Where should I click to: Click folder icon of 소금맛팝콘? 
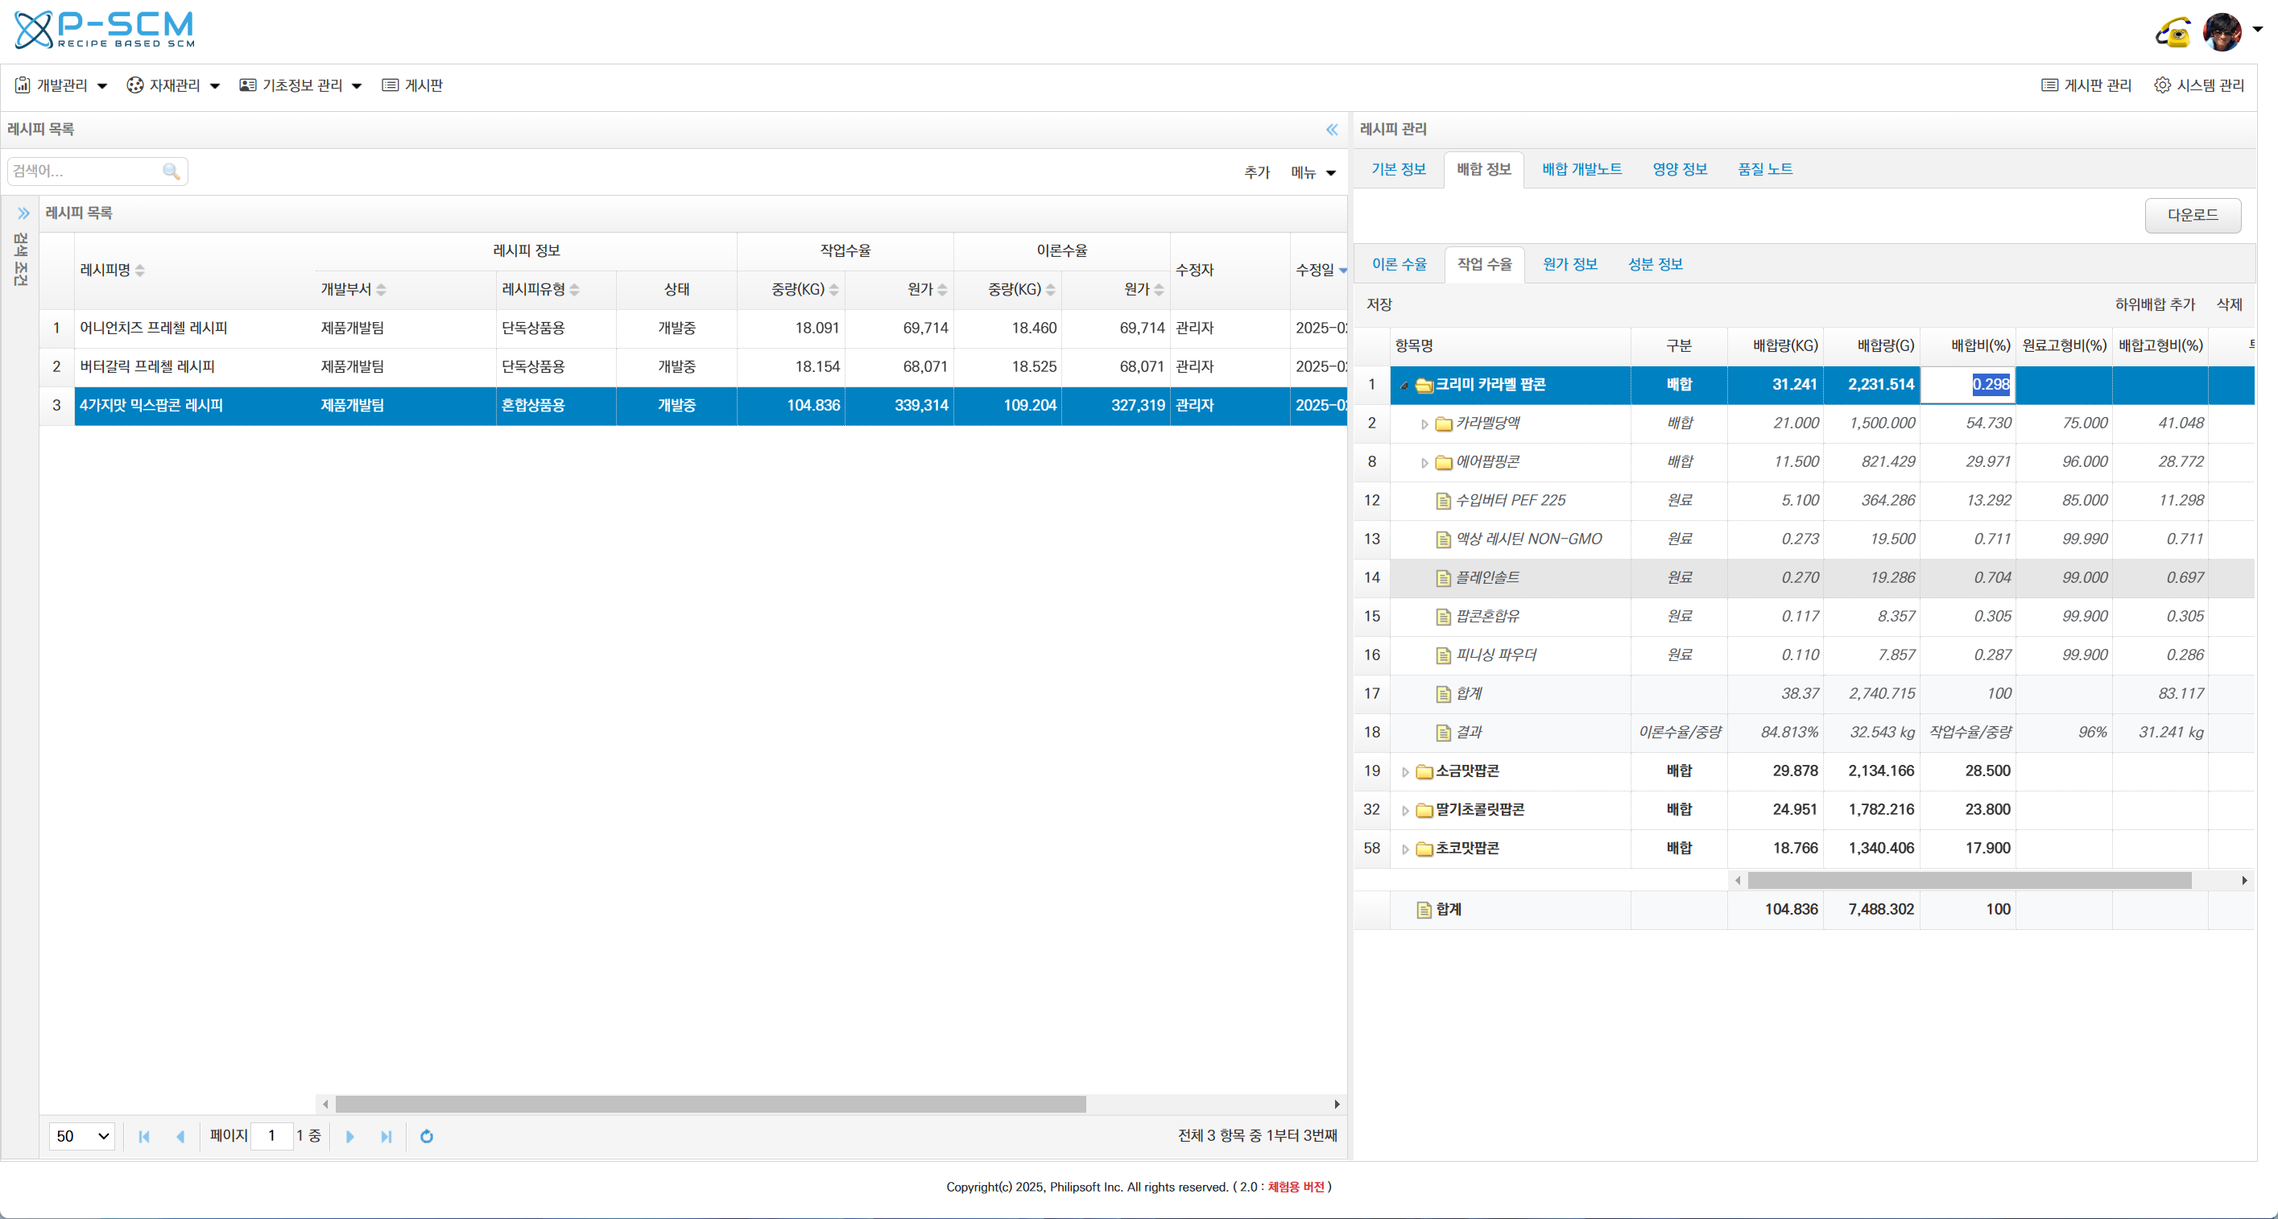click(x=1424, y=771)
